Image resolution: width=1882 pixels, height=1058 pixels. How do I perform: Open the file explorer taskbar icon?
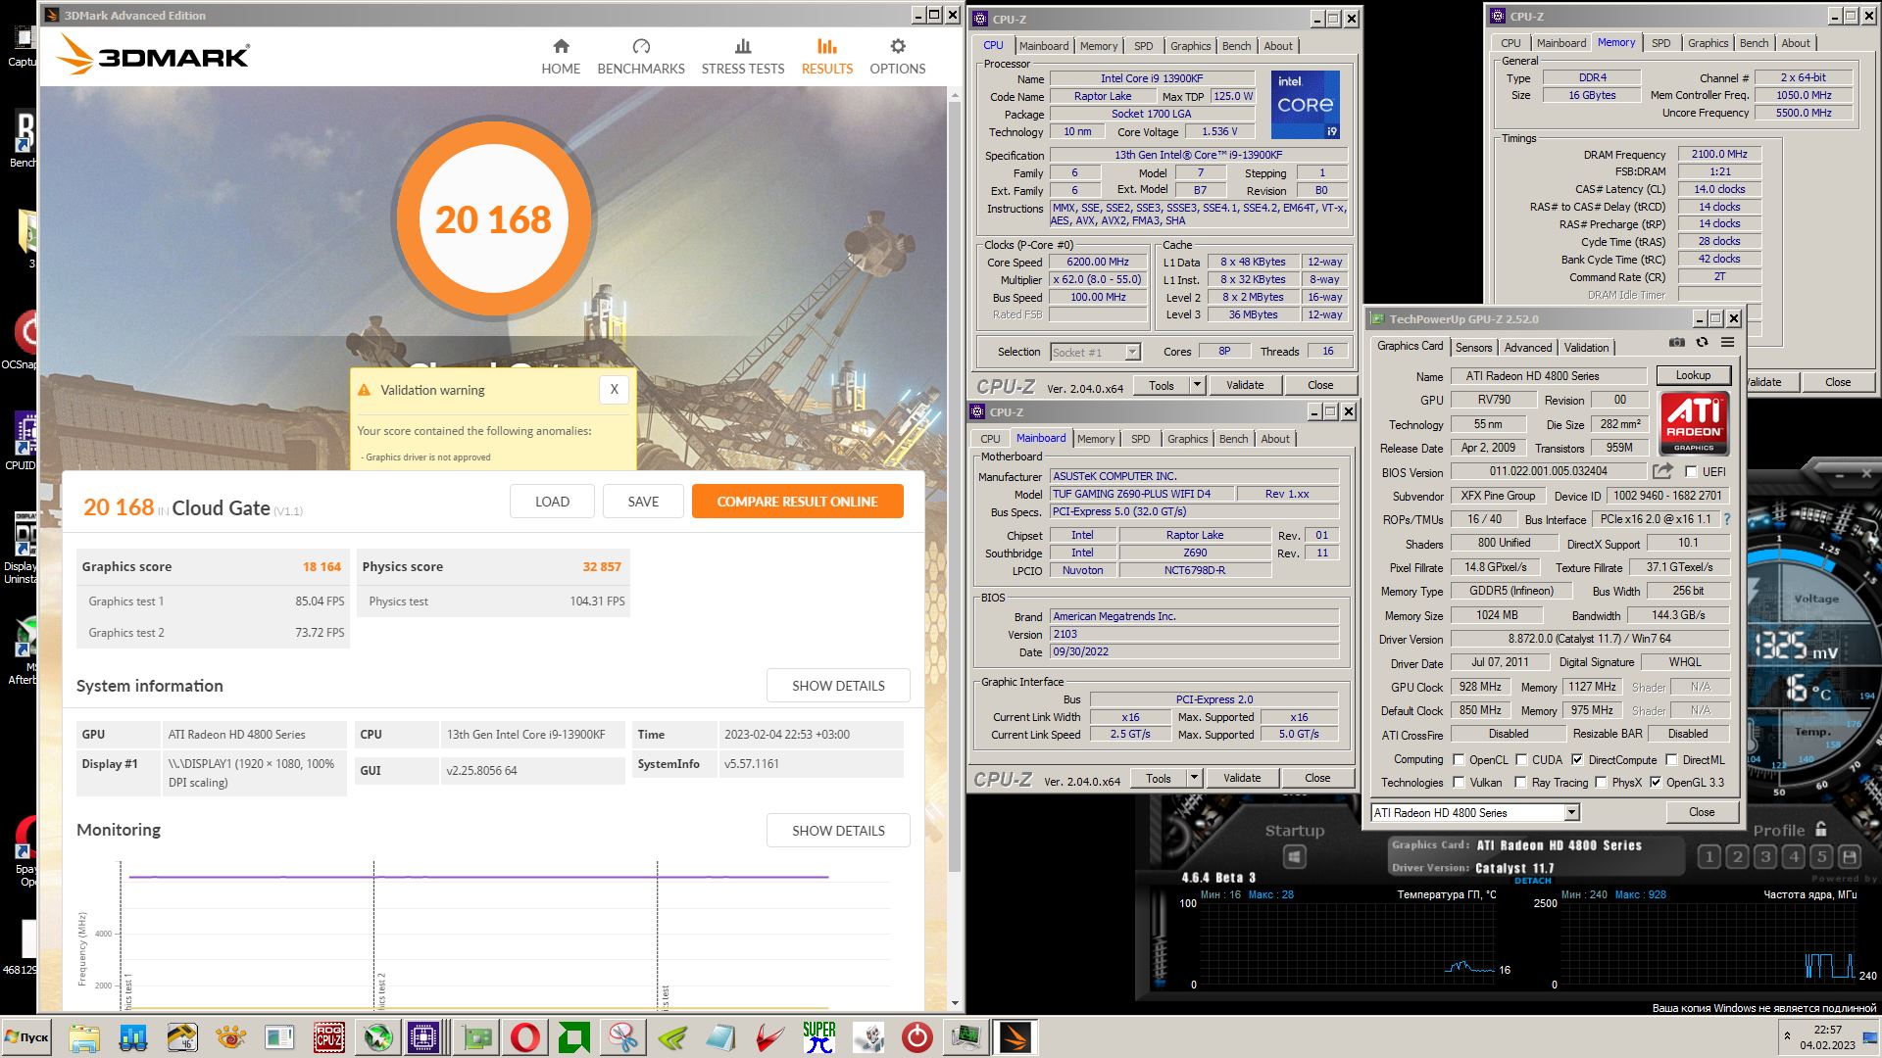pos(84,1037)
